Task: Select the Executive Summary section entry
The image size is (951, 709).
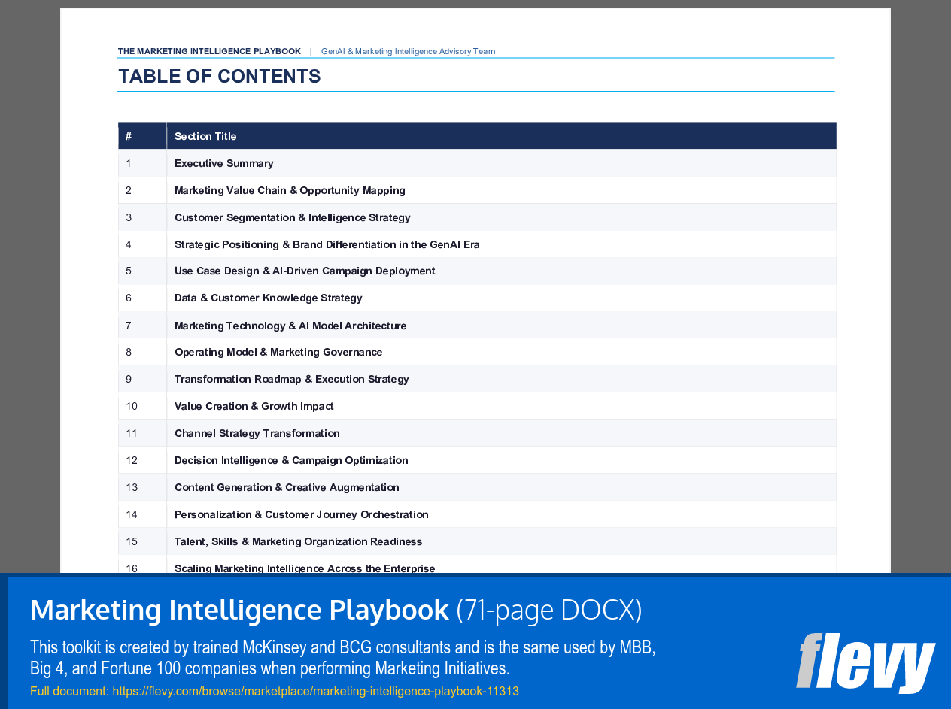Action: pos(223,163)
